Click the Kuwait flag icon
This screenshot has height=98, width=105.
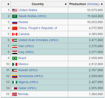point(15,70)
